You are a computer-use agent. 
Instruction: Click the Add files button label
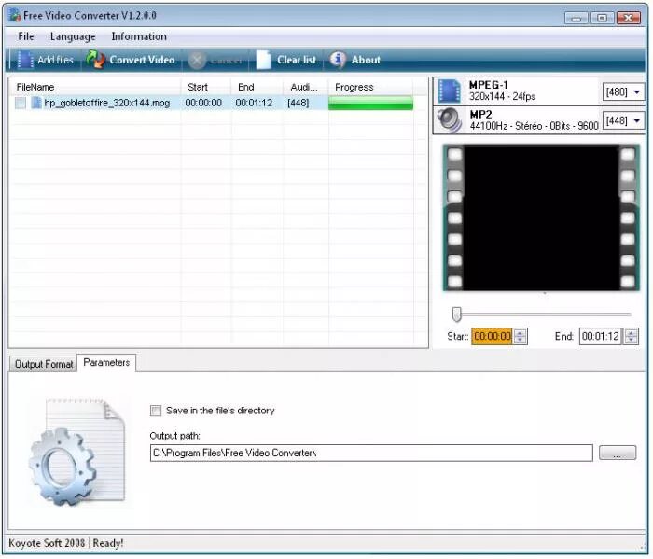click(x=55, y=60)
